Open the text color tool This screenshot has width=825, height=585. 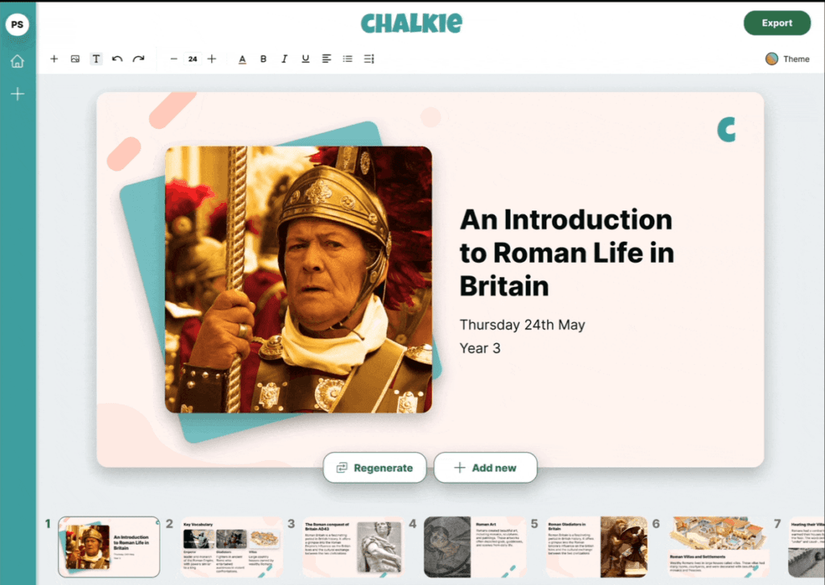pos(242,59)
